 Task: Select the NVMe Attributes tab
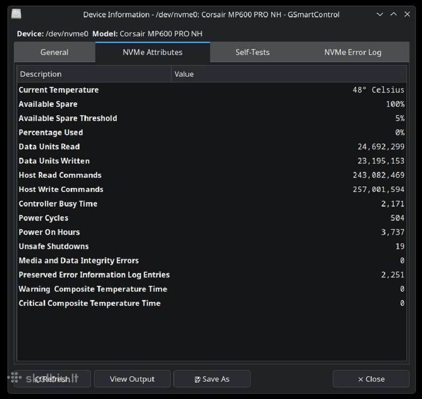point(152,52)
